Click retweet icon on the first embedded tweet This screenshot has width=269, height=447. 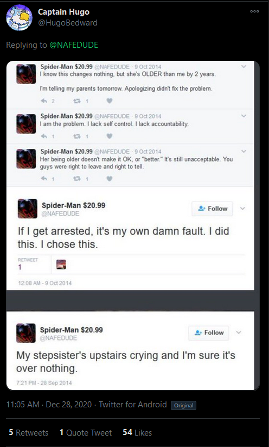(x=77, y=101)
